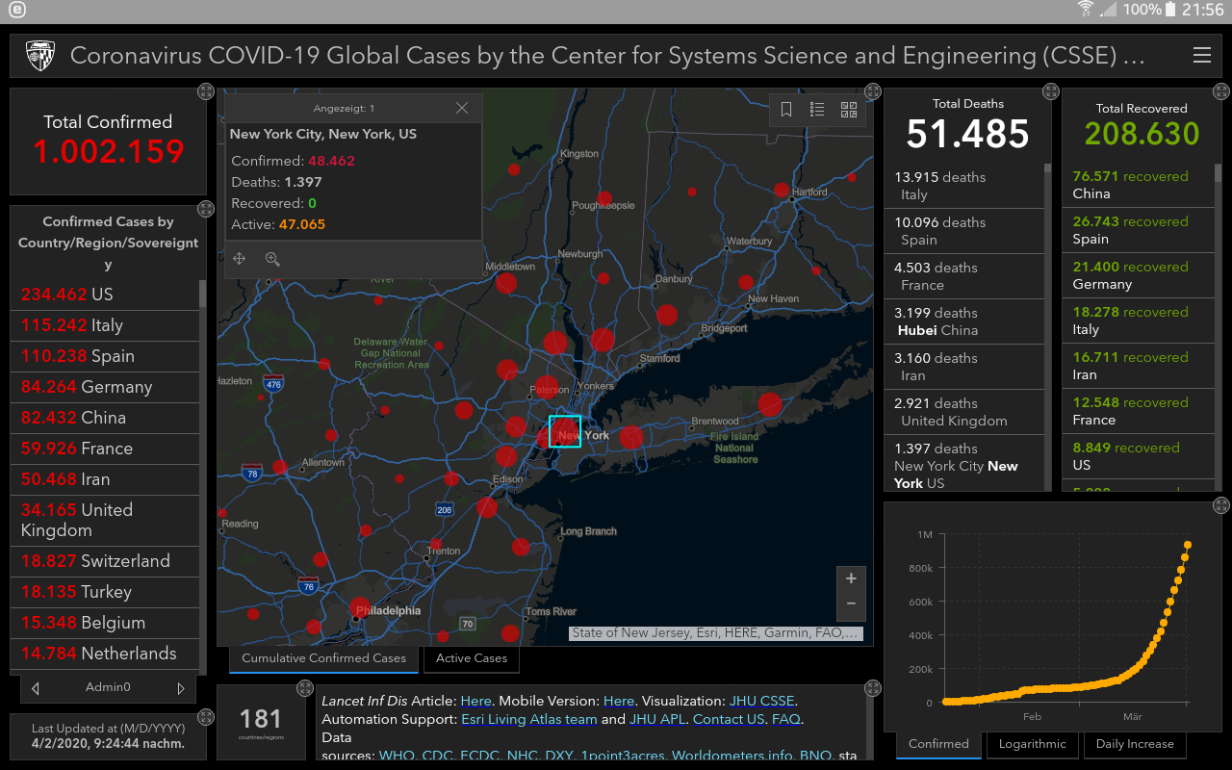
Task: Click the 'e' app icon in the status bar
Action: 16,10
